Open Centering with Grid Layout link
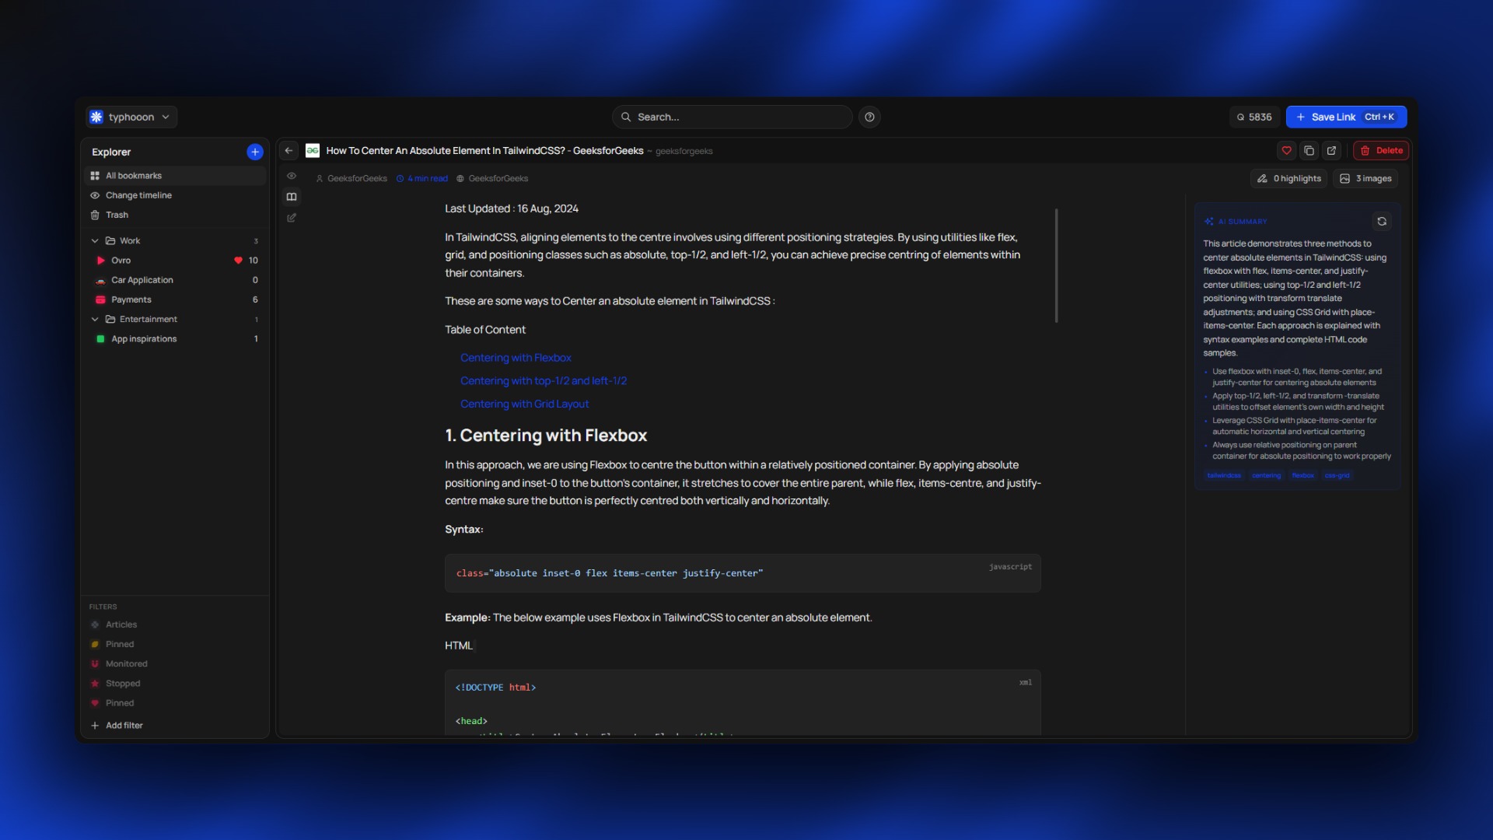The width and height of the screenshot is (1493, 840). click(524, 404)
